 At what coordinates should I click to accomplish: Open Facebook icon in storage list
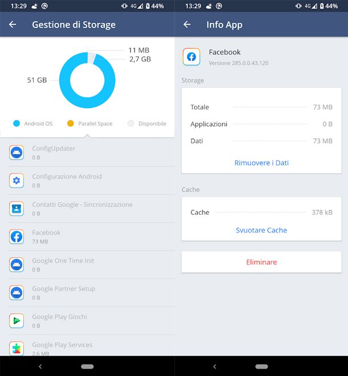coord(17,236)
